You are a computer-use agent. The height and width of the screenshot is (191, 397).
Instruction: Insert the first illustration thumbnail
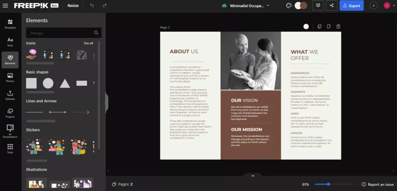click(x=36, y=183)
